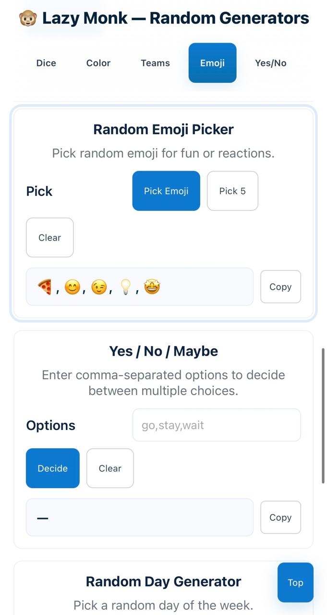Click the monkey emoji logo in header
The width and height of the screenshot is (327, 615).
click(x=28, y=19)
